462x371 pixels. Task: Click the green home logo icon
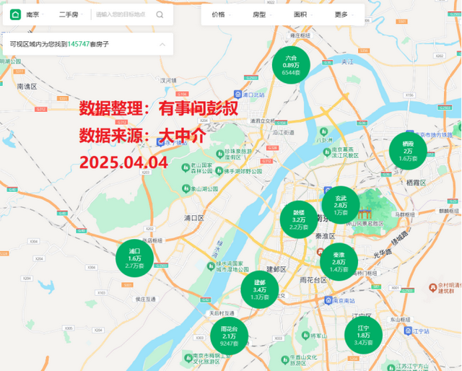tap(15, 14)
